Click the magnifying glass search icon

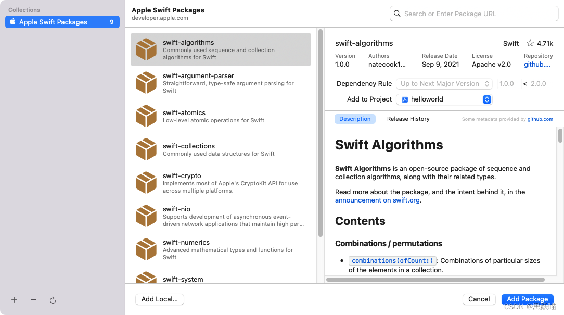pyautogui.click(x=397, y=14)
